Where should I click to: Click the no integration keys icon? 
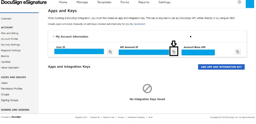[x=147, y=88]
